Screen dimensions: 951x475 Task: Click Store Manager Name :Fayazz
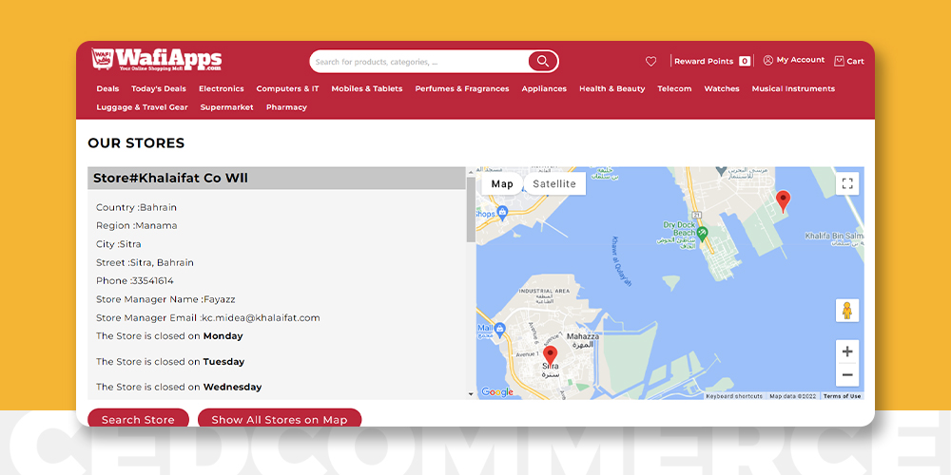(165, 299)
